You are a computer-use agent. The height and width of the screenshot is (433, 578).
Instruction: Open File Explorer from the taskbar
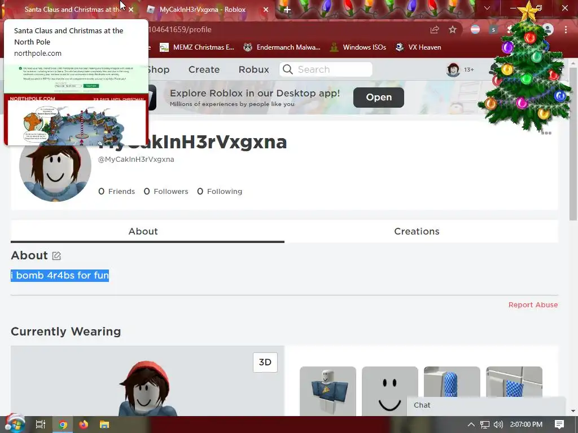(x=104, y=425)
